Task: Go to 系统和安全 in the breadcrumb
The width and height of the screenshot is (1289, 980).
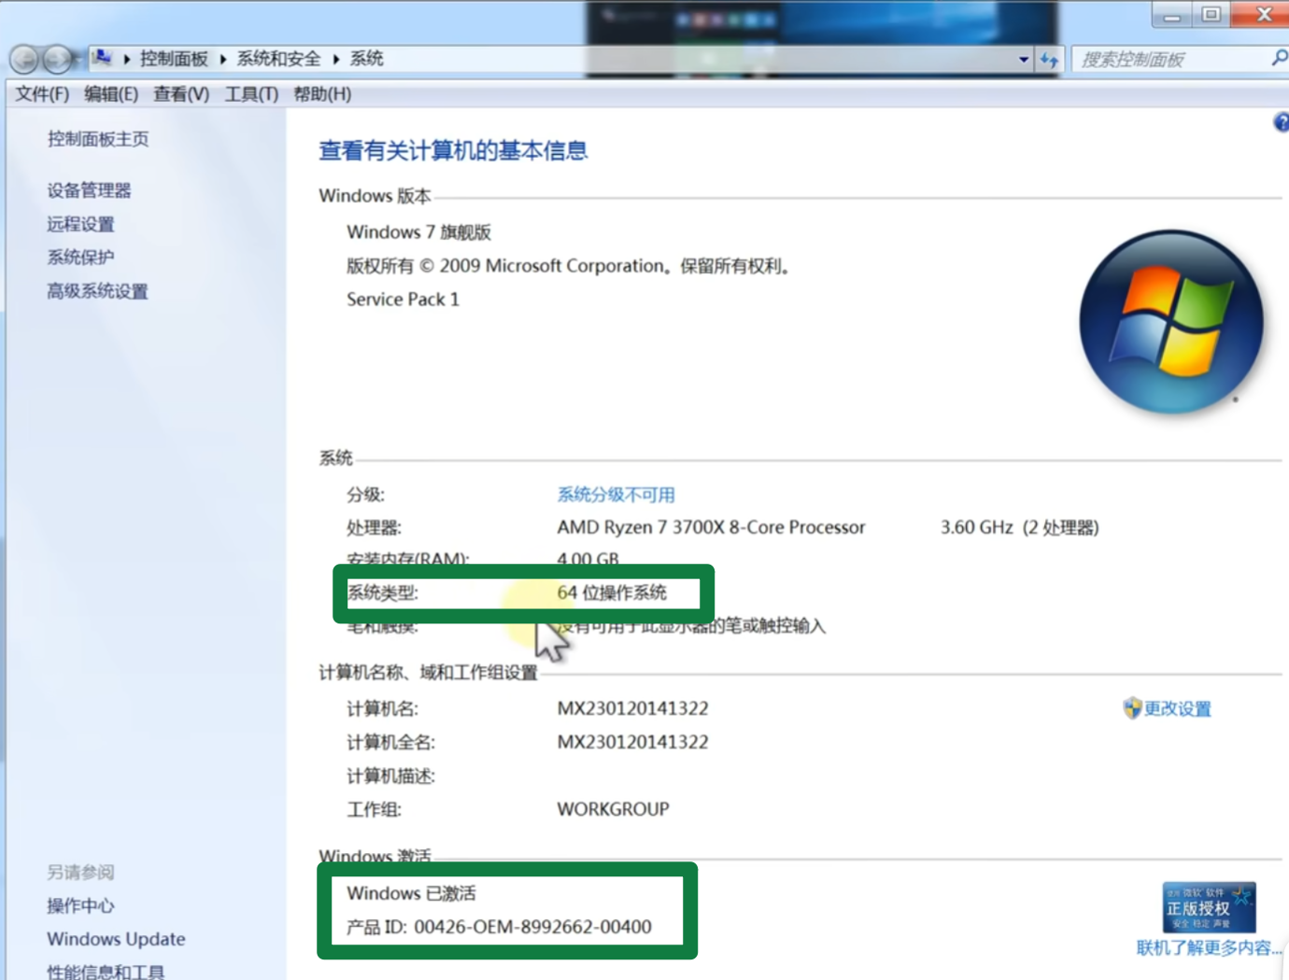Action: (x=278, y=59)
